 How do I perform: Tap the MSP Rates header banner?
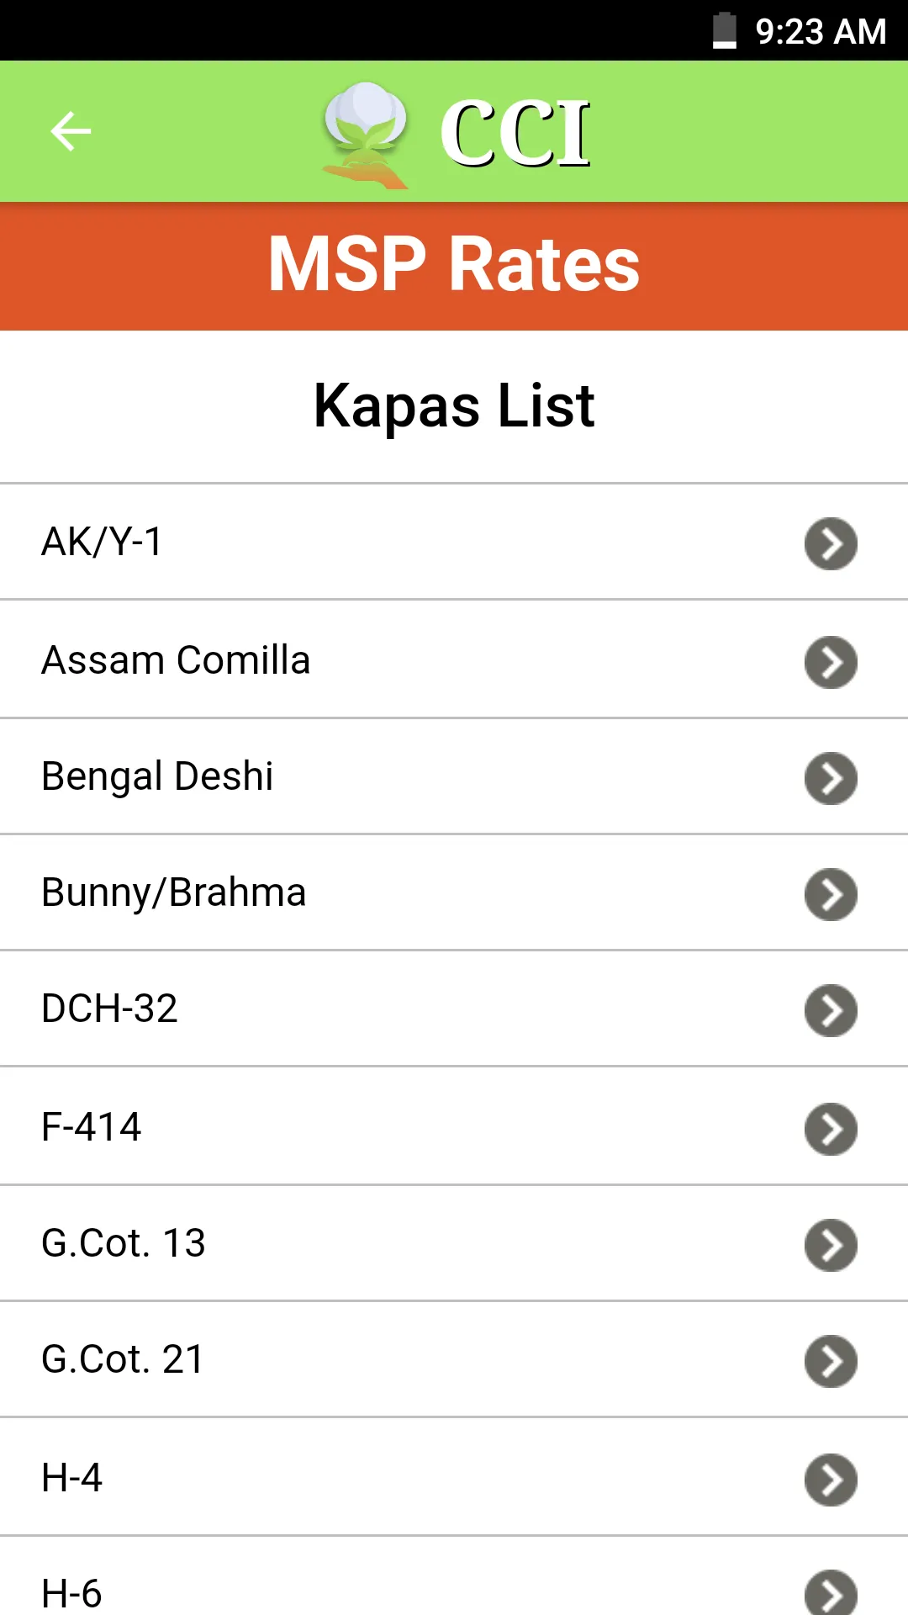click(454, 264)
